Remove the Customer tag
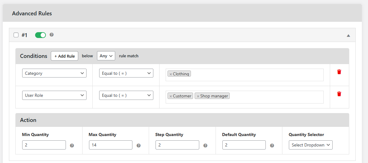The image size is (368, 163). pyautogui.click(x=171, y=96)
